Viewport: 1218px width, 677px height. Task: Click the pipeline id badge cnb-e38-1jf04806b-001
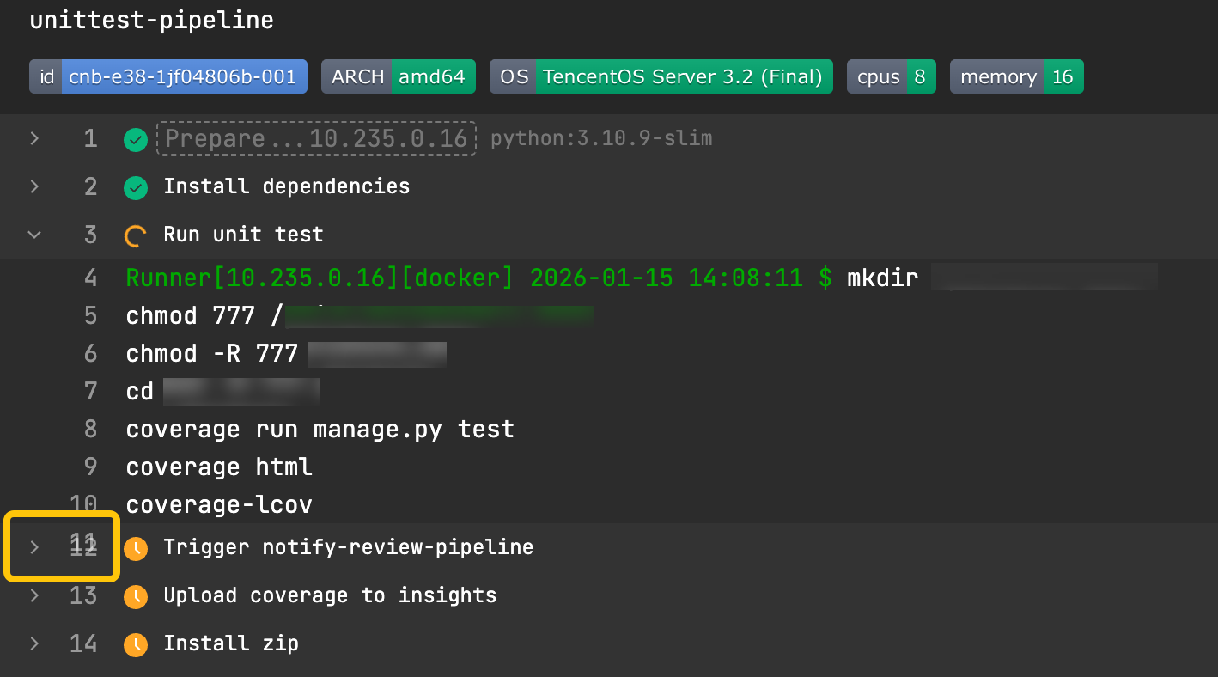click(168, 76)
